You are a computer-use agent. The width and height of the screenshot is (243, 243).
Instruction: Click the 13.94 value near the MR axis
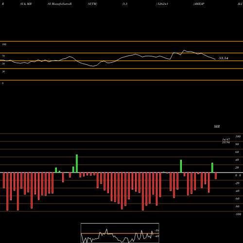(x=226, y=142)
